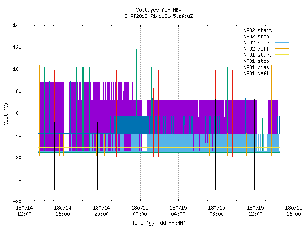Select the NPD1 start legend label

258,55
